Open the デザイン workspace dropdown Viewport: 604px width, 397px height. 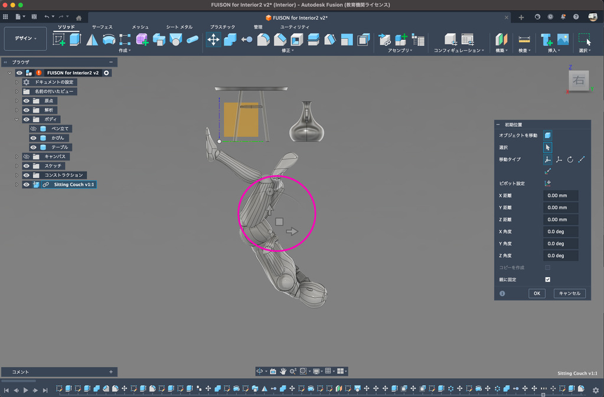pos(25,39)
